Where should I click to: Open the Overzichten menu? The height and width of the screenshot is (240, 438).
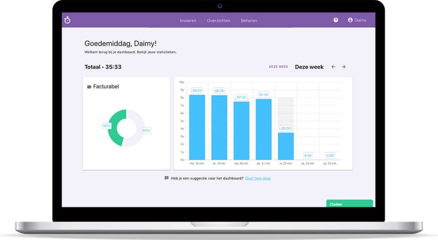point(219,21)
